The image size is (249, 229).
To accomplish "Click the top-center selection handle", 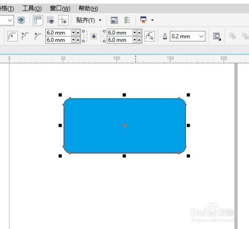I will (x=124, y=95).
